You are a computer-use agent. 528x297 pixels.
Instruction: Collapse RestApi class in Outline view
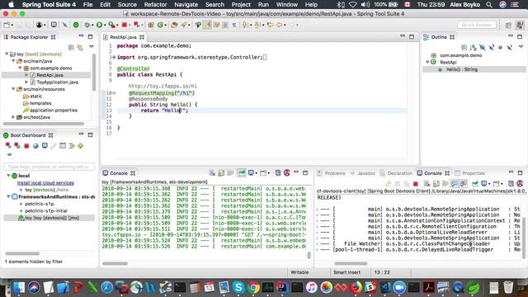[x=427, y=62]
